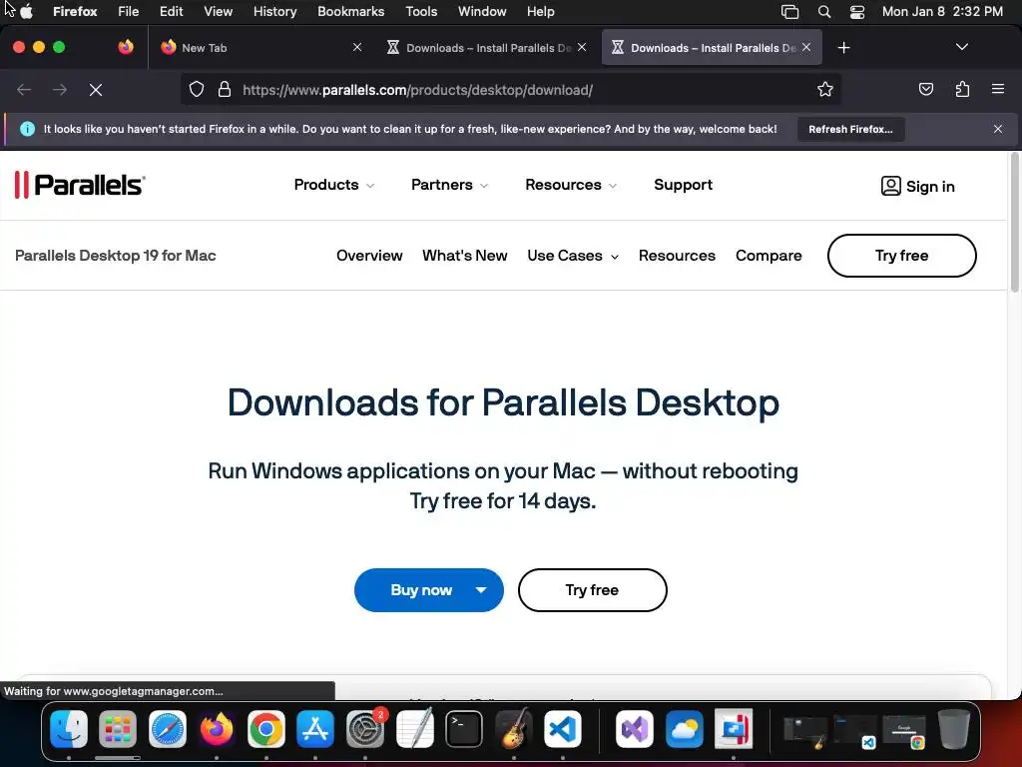Open Parallels Desktop icon in the Dock
Screen dimensions: 1022x767
click(x=734, y=728)
